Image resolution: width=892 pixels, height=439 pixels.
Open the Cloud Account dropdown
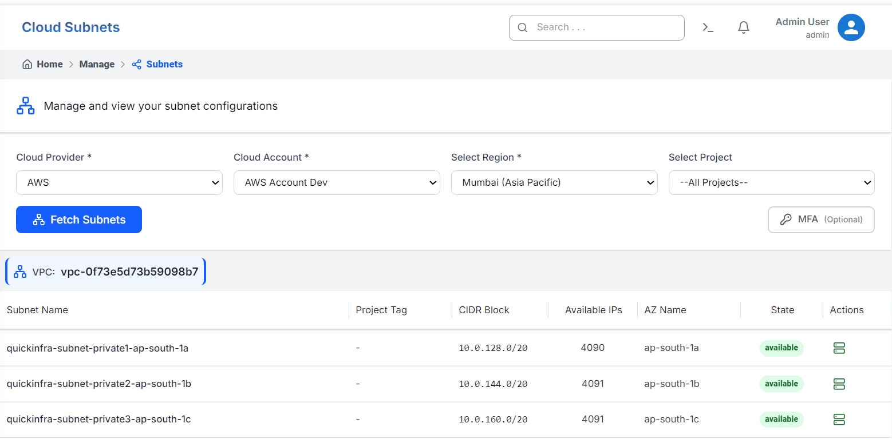tap(337, 182)
